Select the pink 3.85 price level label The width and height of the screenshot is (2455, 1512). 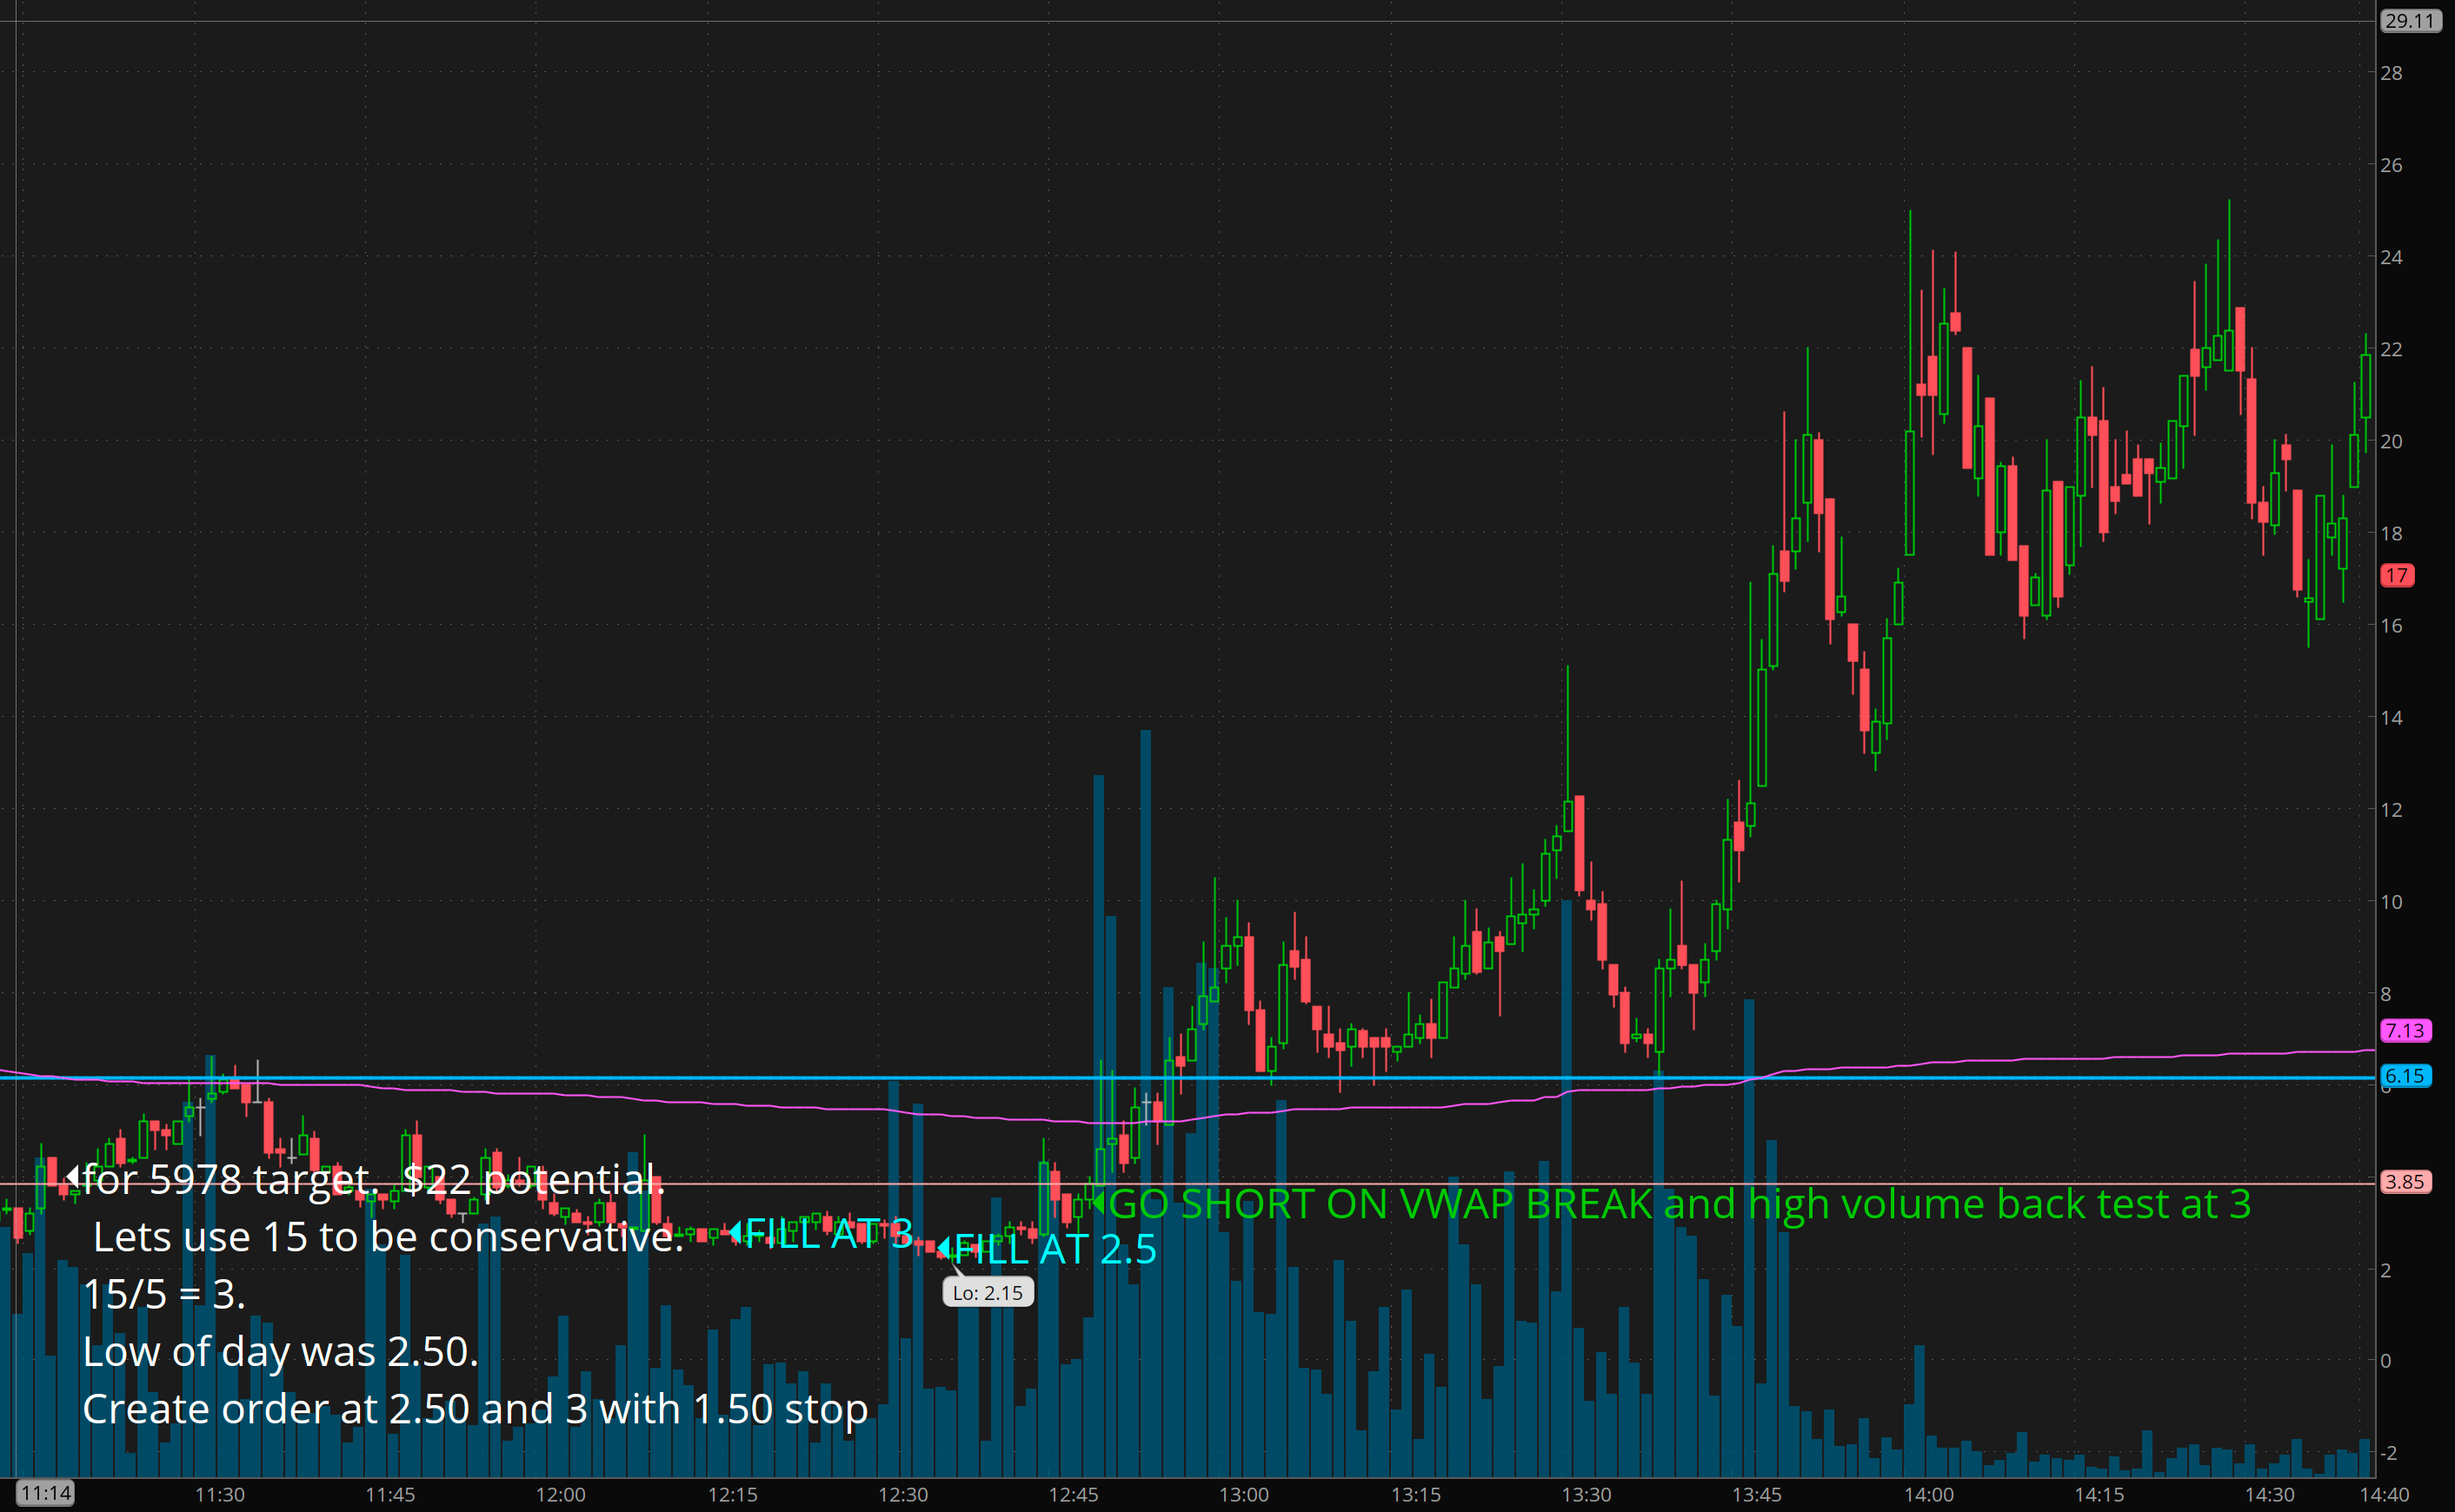[x=2405, y=1182]
